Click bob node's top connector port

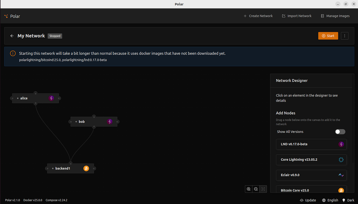[94, 116]
